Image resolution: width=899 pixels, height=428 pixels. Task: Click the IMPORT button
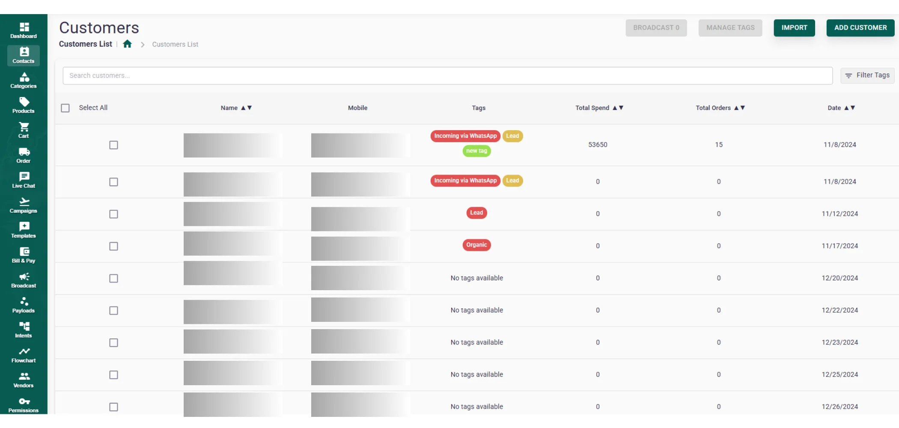[x=794, y=28]
